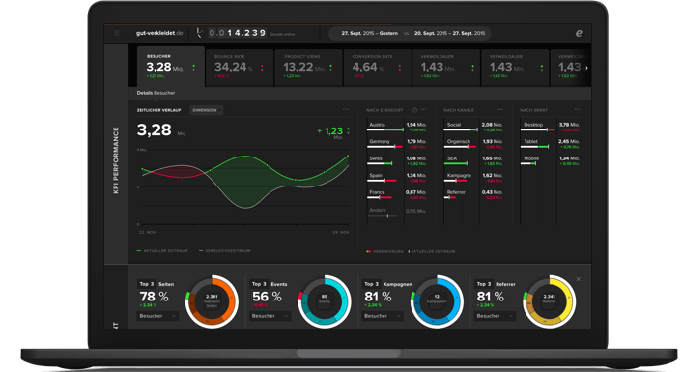Click trend arrows on Besucher card
This screenshot has width=682, height=372.
193,68
